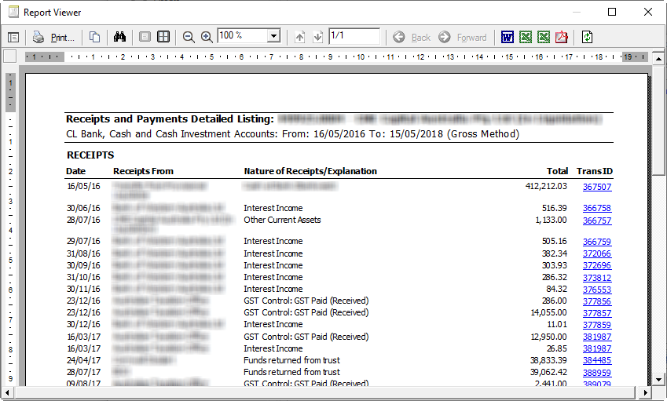Switch to multiple pages view
Image resolution: width=667 pixels, height=401 pixels.
click(x=163, y=37)
